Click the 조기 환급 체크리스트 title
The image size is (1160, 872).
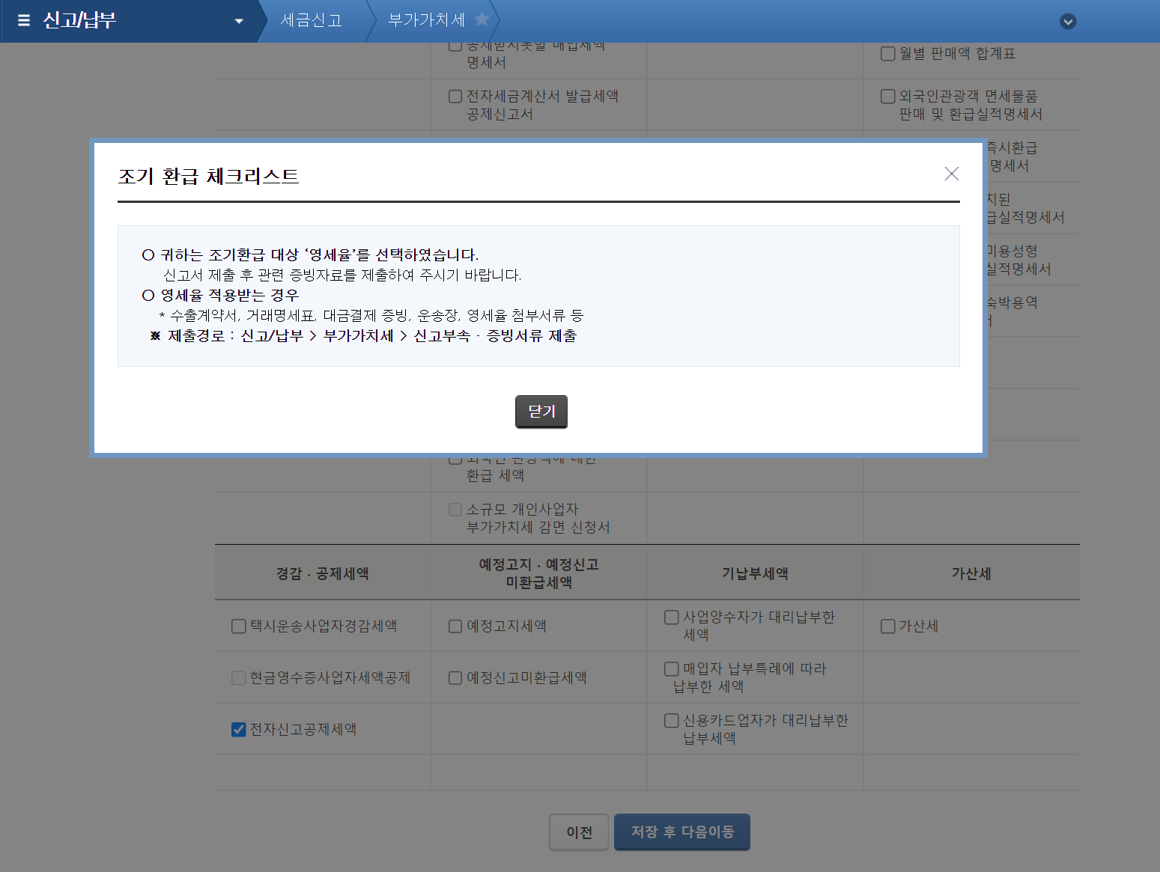click(208, 177)
